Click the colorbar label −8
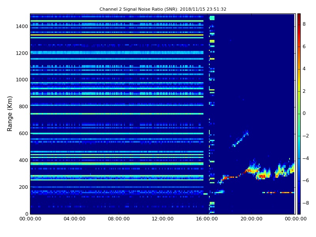The width and height of the screenshot is (316, 237). [x=305, y=203]
